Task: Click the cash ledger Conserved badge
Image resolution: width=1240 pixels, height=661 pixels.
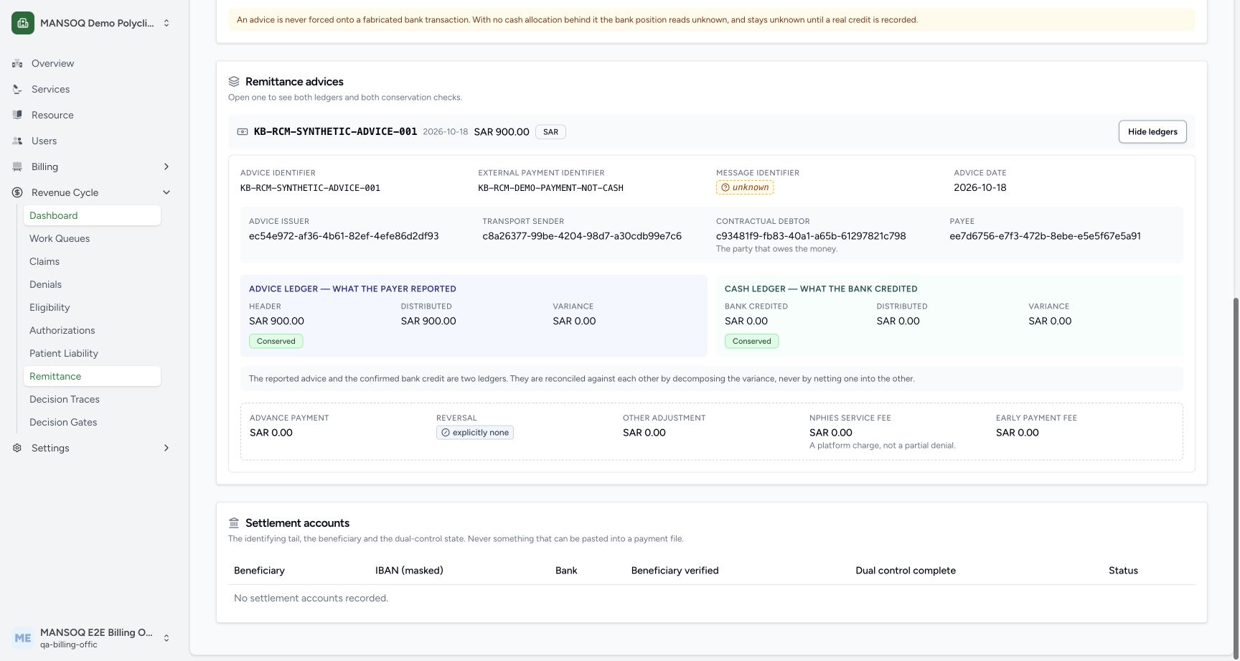Action: [x=752, y=342]
